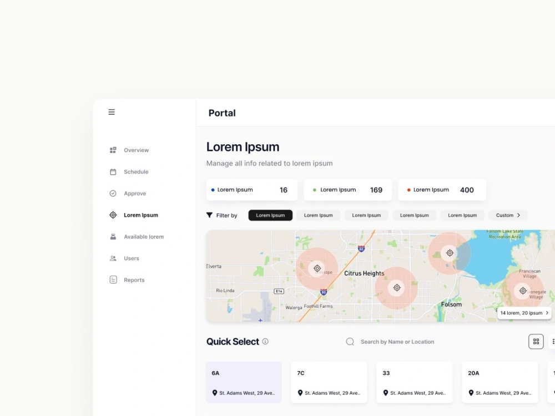
Task: Open the Reports page
Action: (x=134, y=280)
